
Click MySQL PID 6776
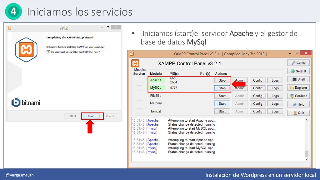[x=174, y=88]
